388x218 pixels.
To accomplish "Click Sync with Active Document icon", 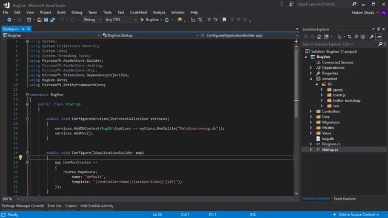I will click(349, 37).
